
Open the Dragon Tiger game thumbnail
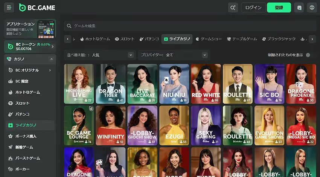[x=110, y=84]
